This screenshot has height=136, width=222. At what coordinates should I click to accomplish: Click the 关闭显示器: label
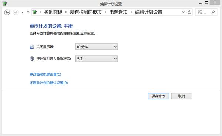click(45, 47)
